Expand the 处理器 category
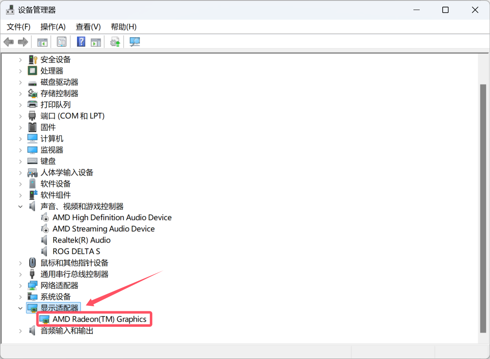The image size is (490, 359). pyautogui.click(x=20, y=71)
